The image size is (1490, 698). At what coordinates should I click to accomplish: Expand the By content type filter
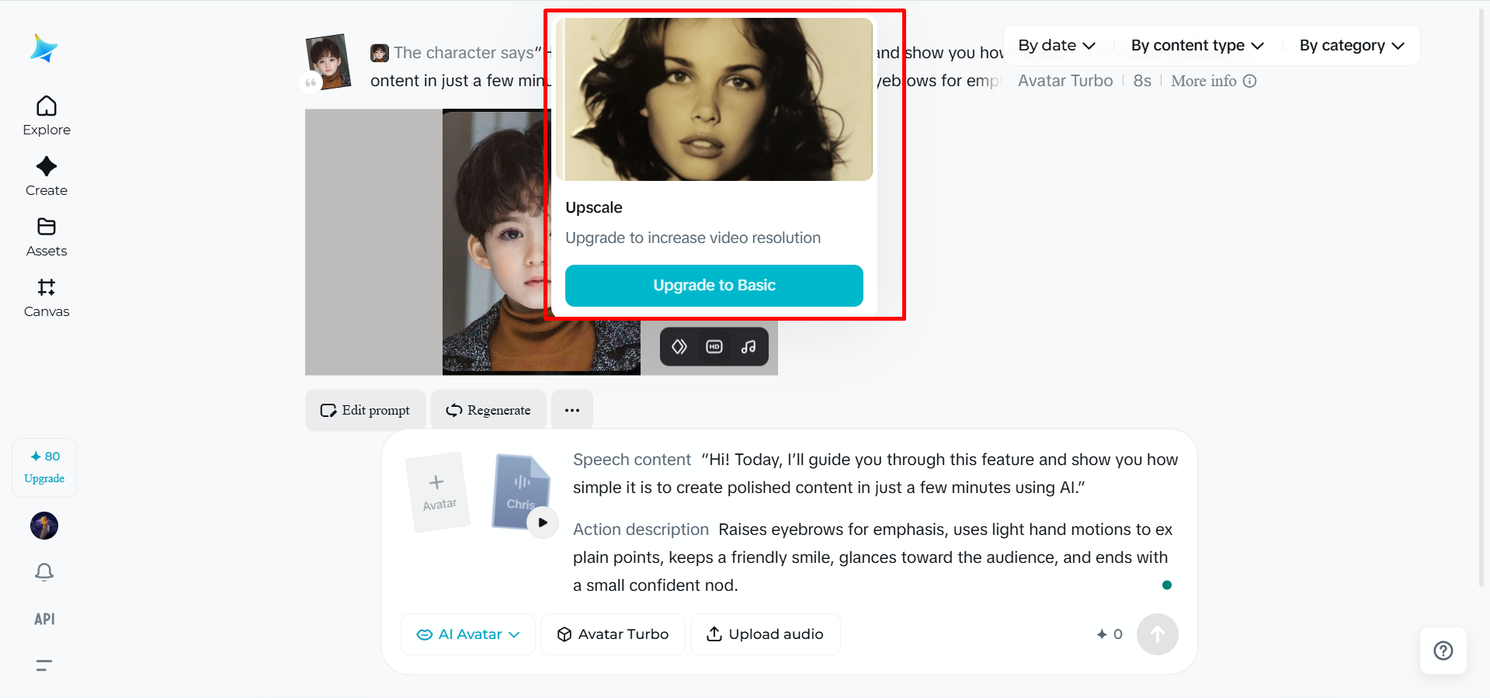(x=1197, y=46)
